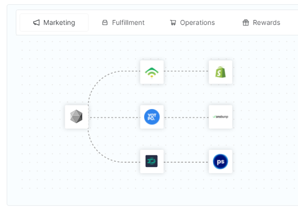The width and height of the screenshot is (298, 211).
Task: Click the dark square teal-lines app icon
Action: click(x=152, y=161)
